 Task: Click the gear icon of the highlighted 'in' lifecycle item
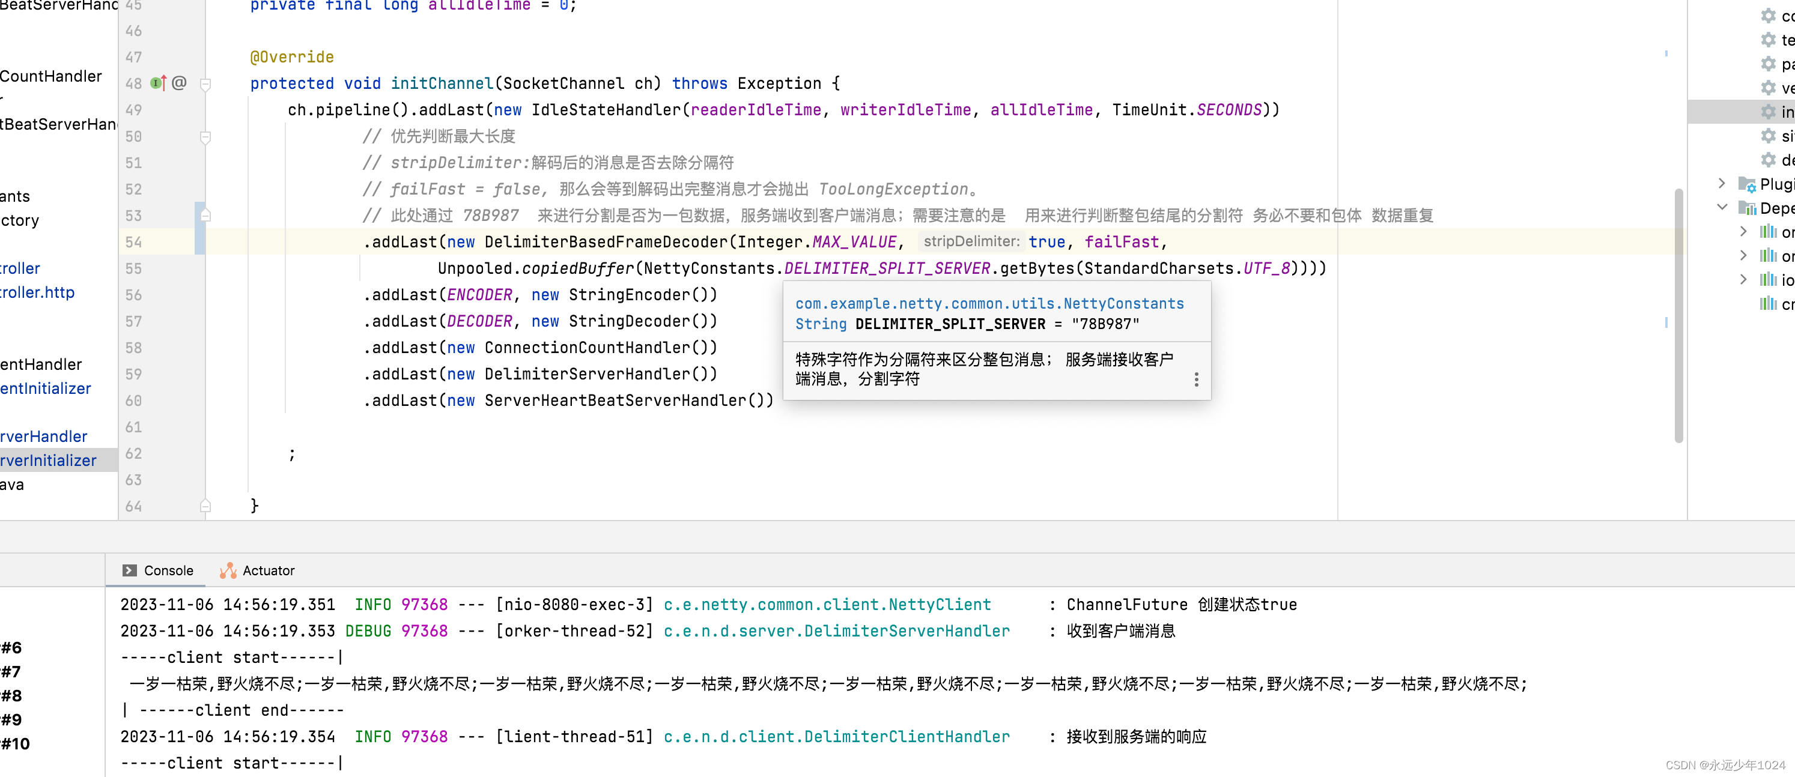pos(1769,112)
